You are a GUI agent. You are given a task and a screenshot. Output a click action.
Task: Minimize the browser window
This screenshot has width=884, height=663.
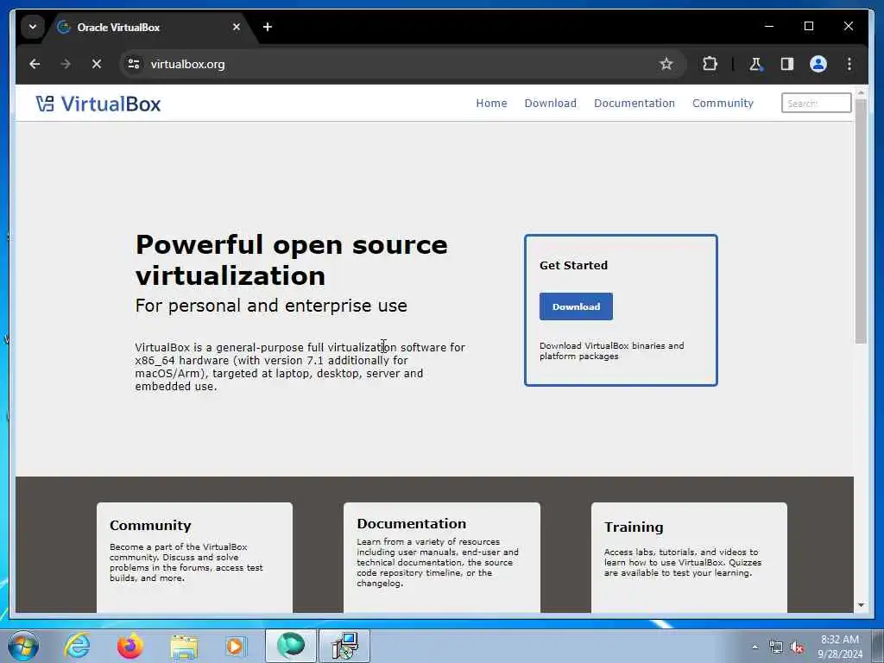tap(769, 26)
